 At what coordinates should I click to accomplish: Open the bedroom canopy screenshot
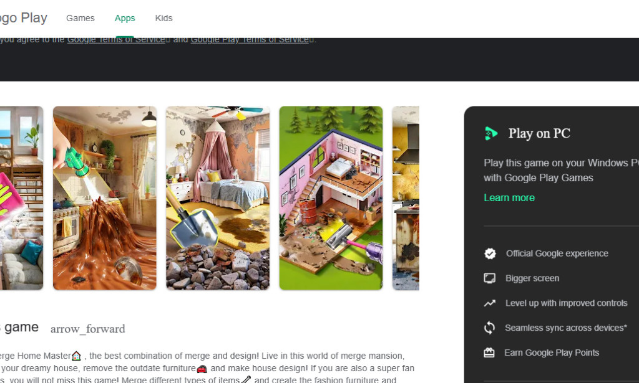coord(217,198)
